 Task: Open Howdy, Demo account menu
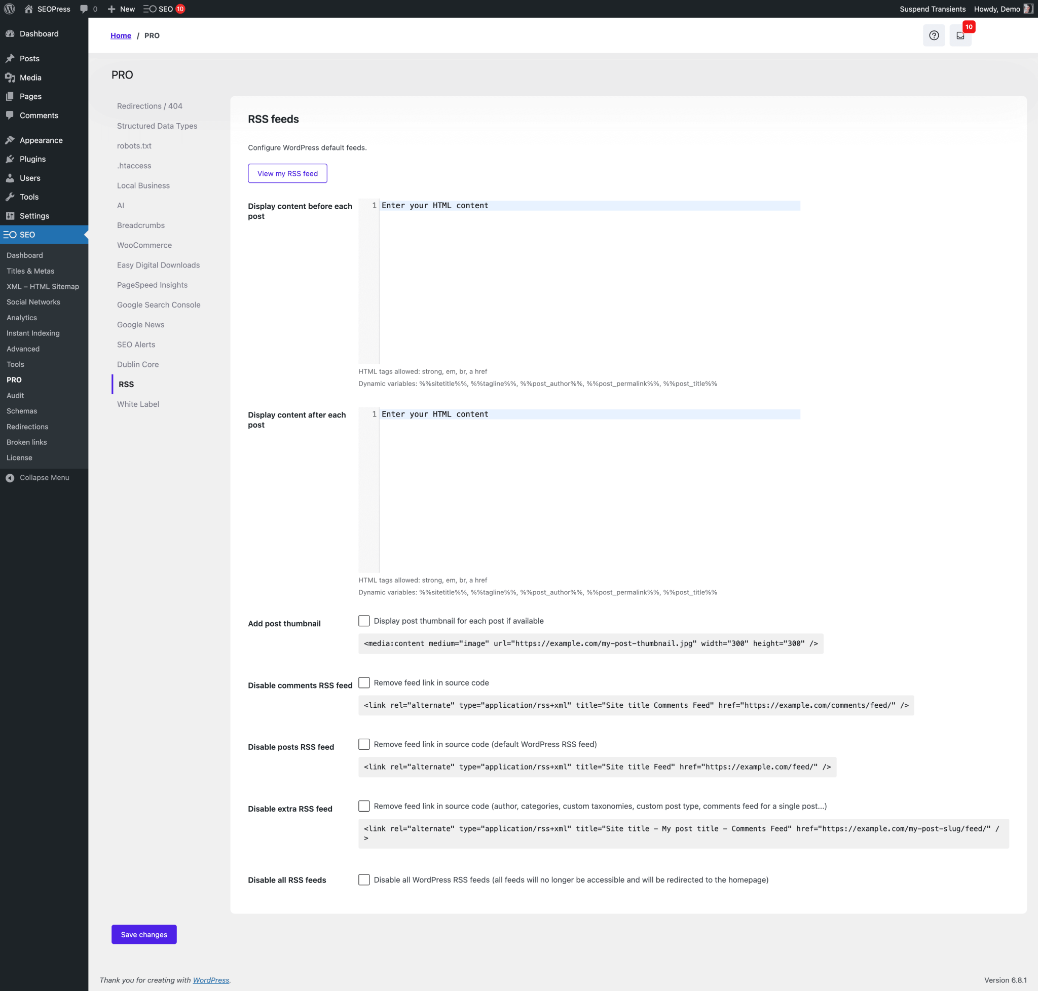[x=1003, y=9]
